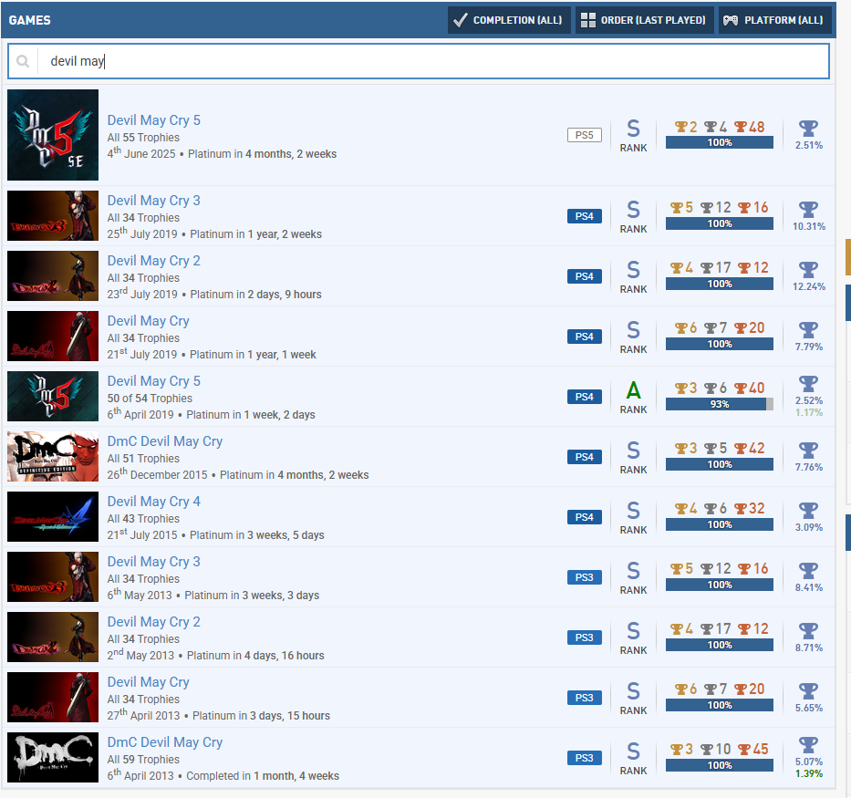Screen dimensions: 851x798
Task: Click the PS3 badge on the Devil May Cry 2 row
Action: [x=584, y=637]
